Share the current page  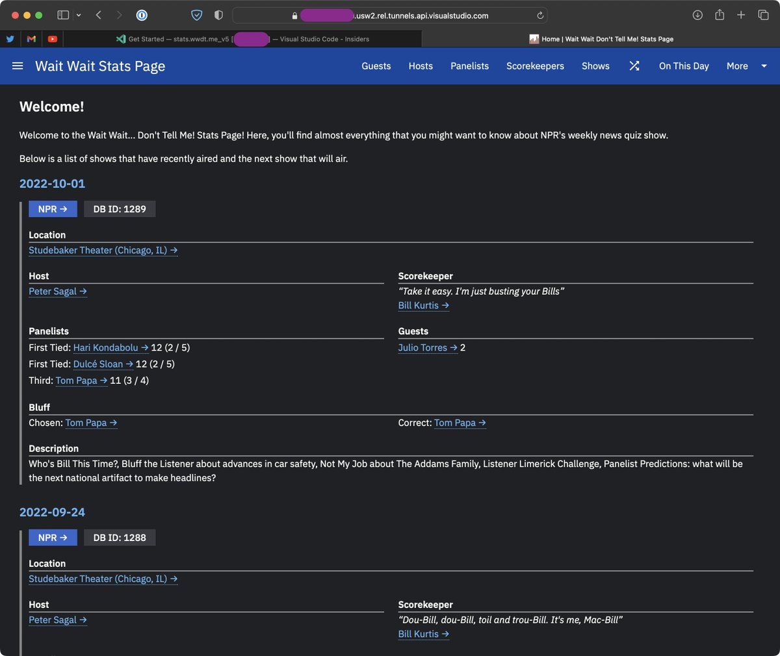(720, 15)
